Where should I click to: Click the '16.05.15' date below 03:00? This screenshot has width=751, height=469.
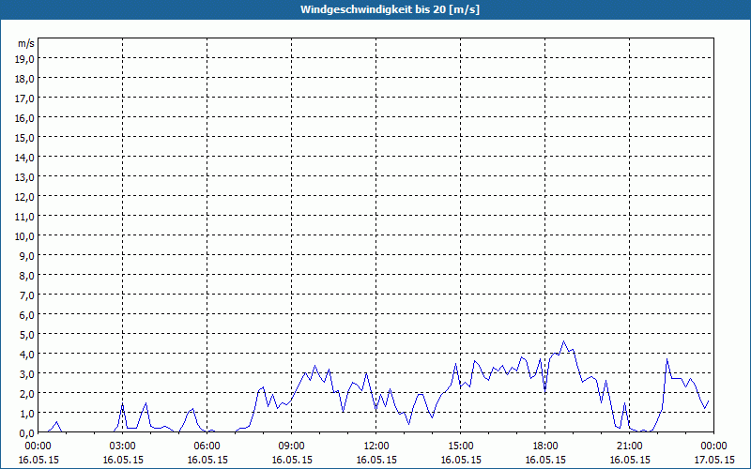[123, 460]
